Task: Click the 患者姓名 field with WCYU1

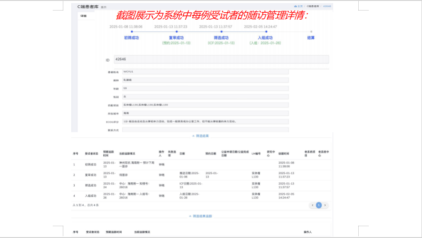Action: pos(205,72)
